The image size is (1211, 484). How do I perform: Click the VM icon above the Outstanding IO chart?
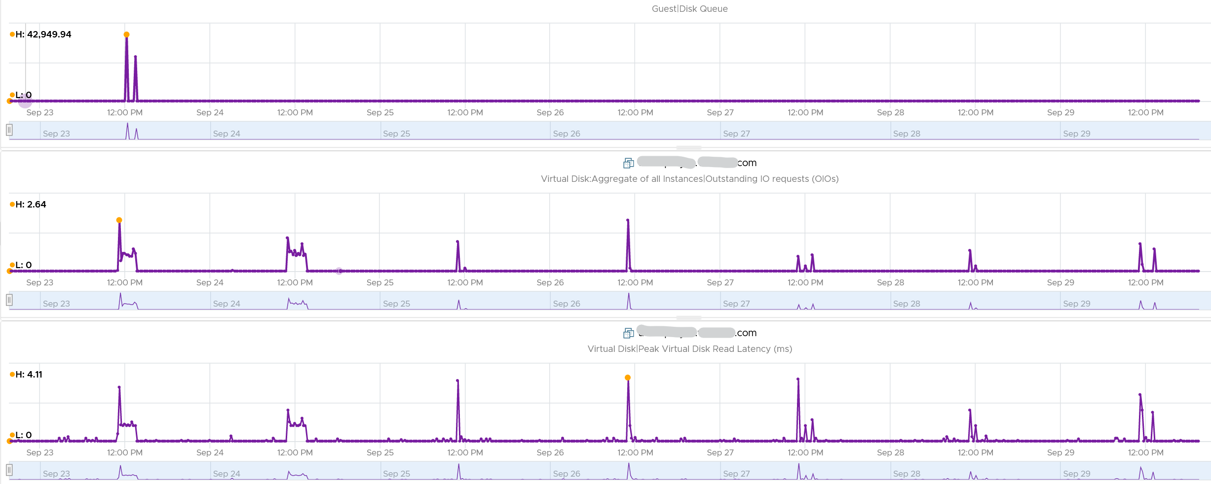pos(628,163)
